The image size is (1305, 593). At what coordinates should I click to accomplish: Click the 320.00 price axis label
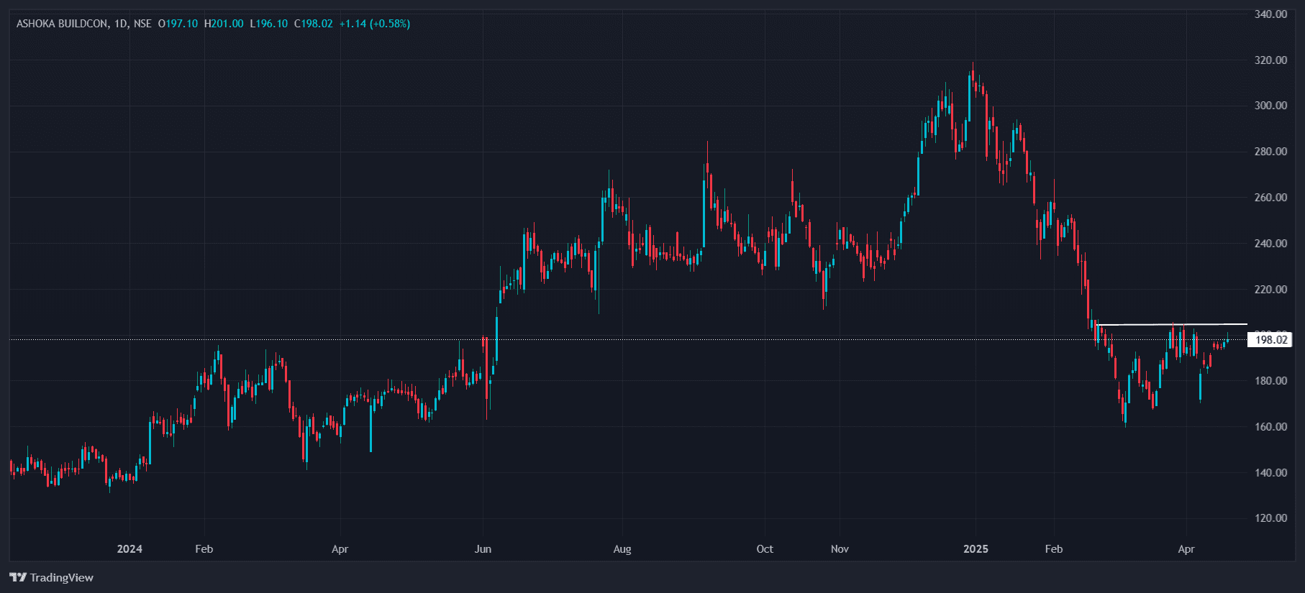point(1270,60)
